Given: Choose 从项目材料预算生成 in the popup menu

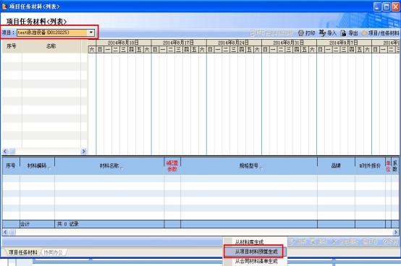Looking at the screenshot, I should tap(256, 252).
